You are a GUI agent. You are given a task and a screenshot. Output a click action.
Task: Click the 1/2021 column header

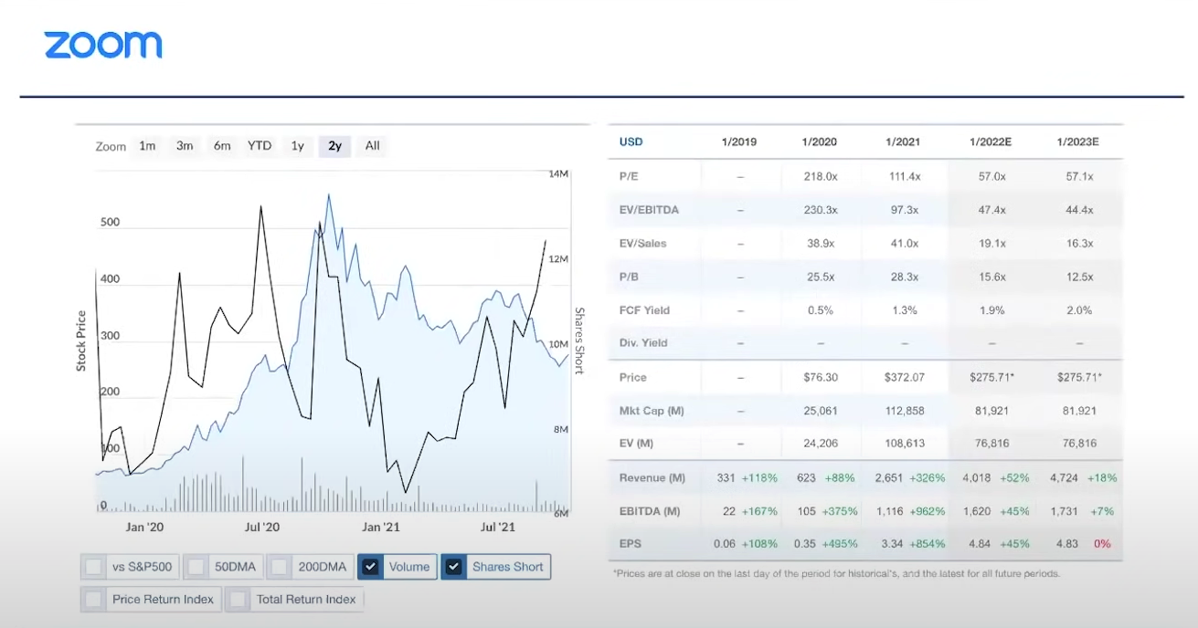pos(903,142)
